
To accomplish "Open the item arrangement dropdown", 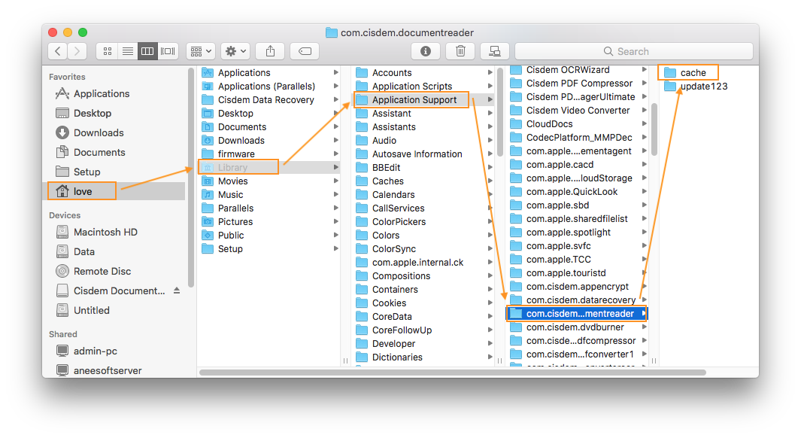I will pyautogui.click(x=201, y=51).
